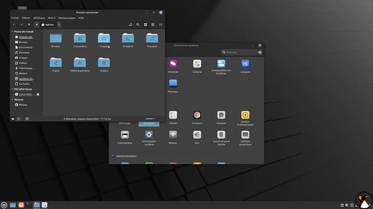Switch file manager to compact view

[x=161, y=24]
